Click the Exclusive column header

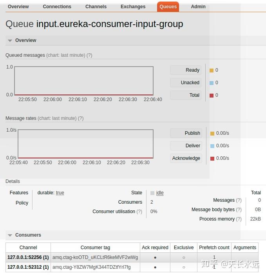click(x=184, y=248)
